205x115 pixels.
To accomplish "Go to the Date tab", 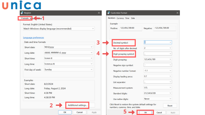I will (133, 18).
